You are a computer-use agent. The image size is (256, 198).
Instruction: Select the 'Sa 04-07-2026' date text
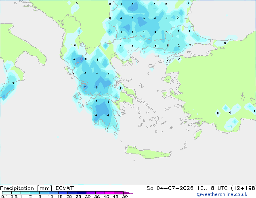170,188
